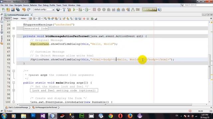Open dropdown arrow next to Profile button
The width and height of the screenshot is (213, 119).
click(x=90, y=10)
